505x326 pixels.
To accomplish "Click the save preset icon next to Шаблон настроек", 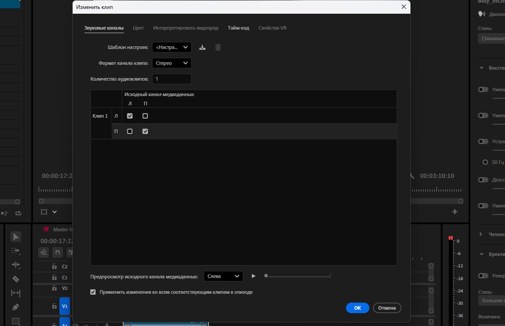I will 202,47.
